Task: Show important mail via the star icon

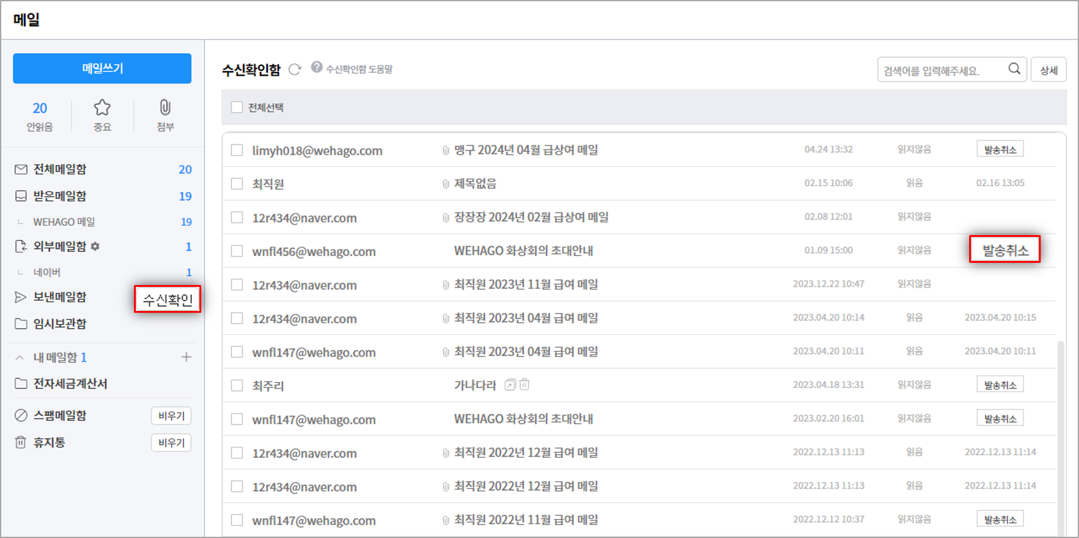Action: 102,108
